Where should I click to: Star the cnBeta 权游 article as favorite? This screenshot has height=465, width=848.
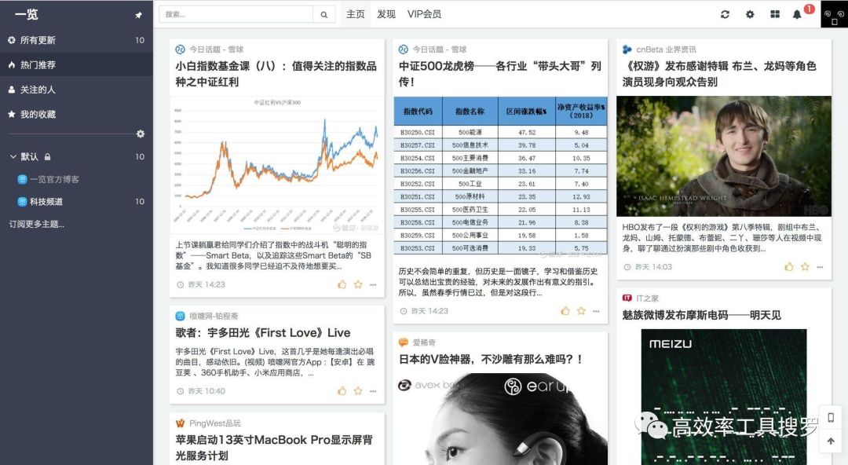[803, 267]
